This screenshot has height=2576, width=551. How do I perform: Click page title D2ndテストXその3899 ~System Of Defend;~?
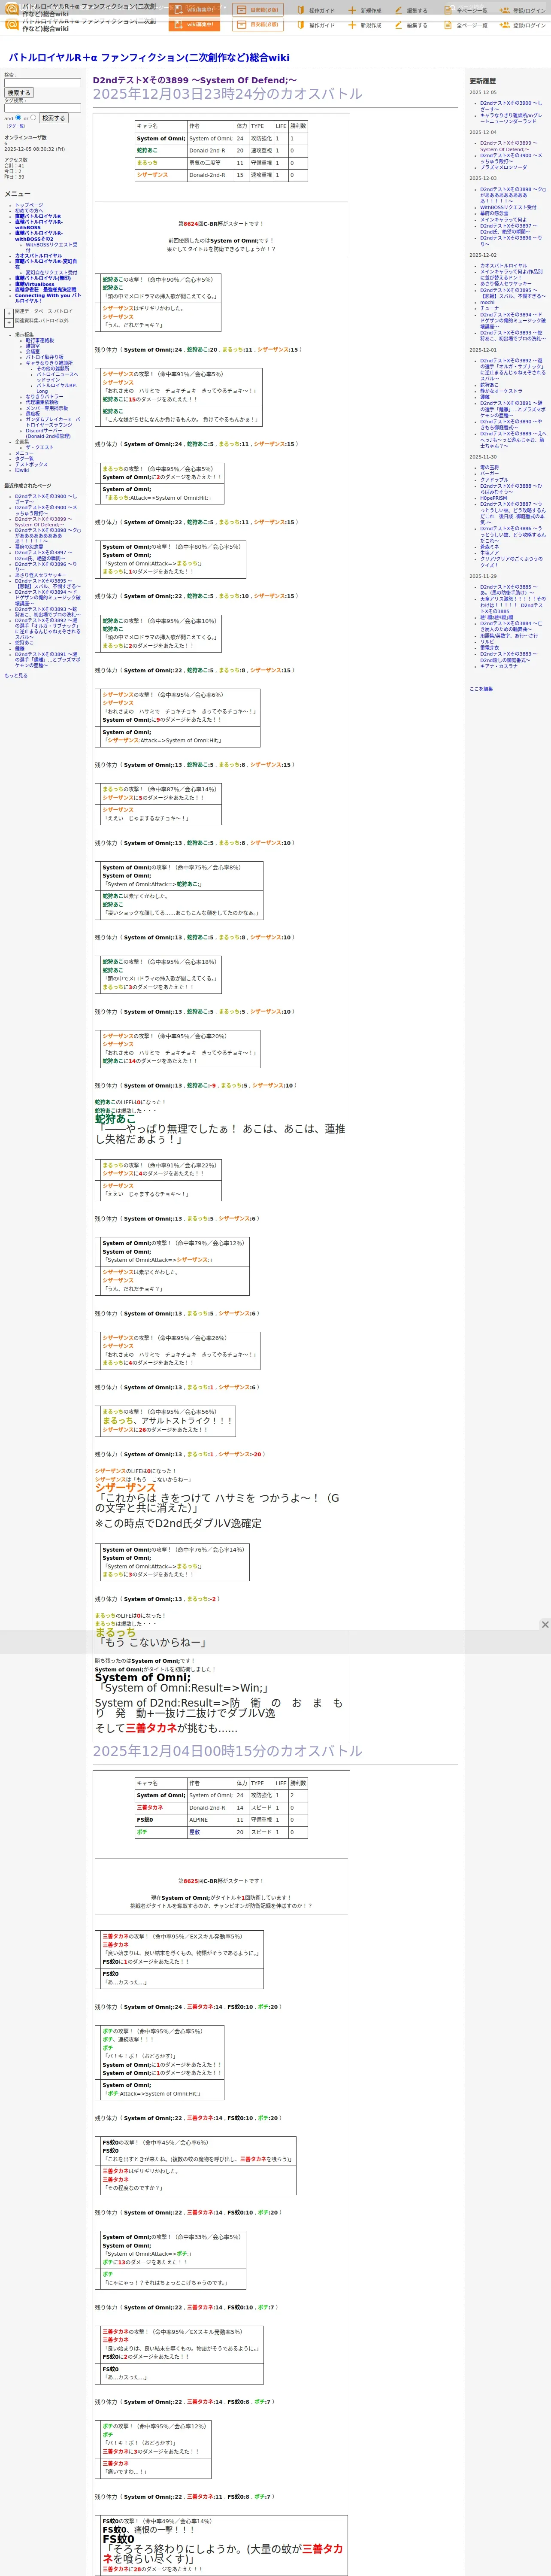click(194, 80)
